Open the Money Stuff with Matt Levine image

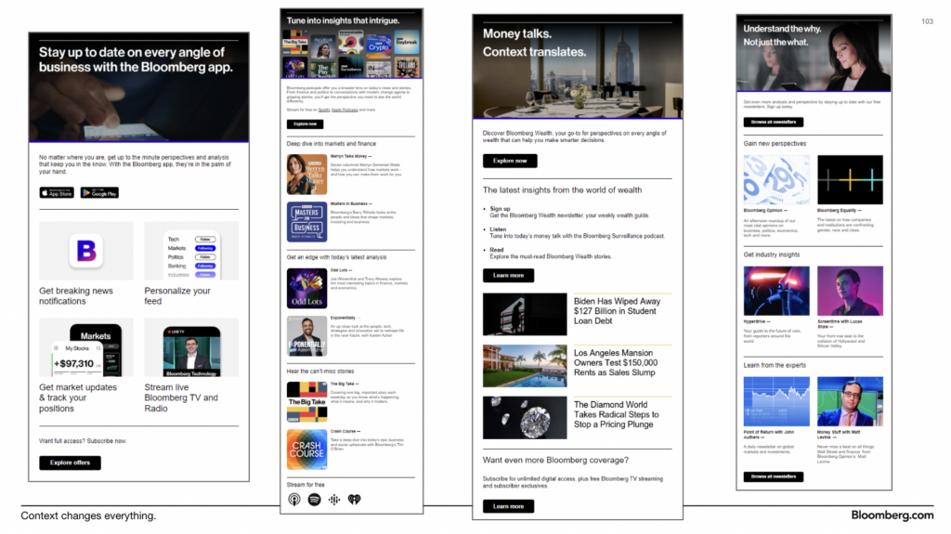point(850,402)
